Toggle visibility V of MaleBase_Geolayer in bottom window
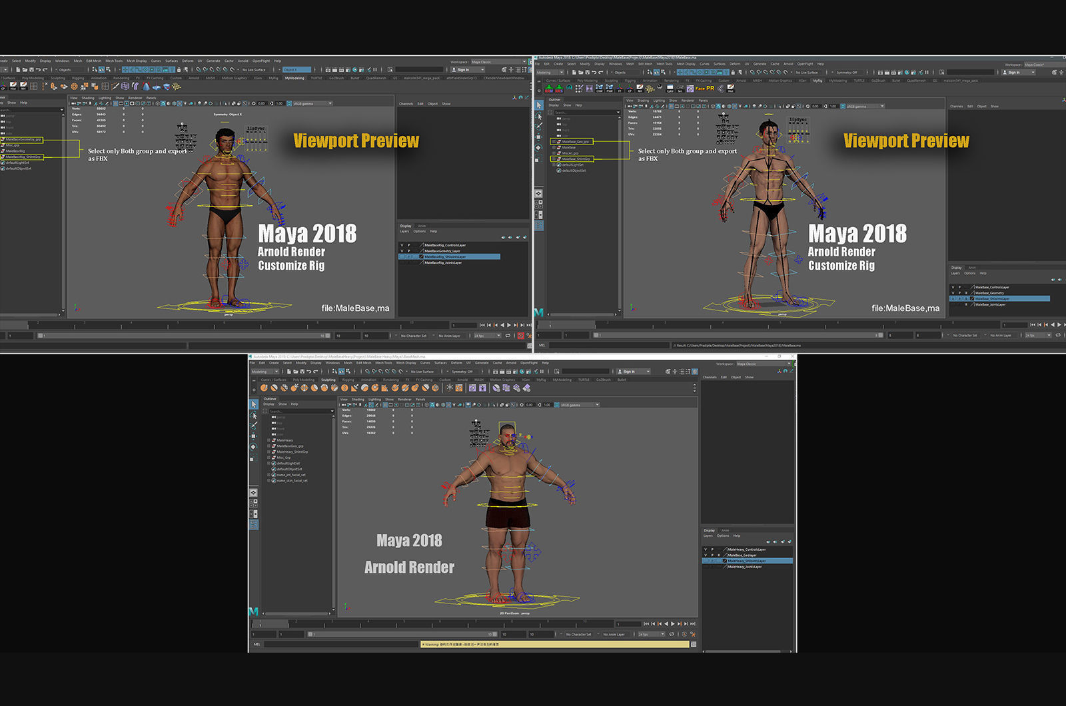This screenshot has width=1066, height=706. (x=706, y=555)
